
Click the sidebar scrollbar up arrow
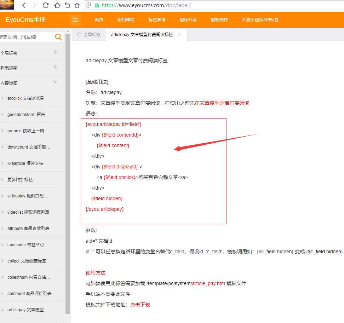coord(68,31)
